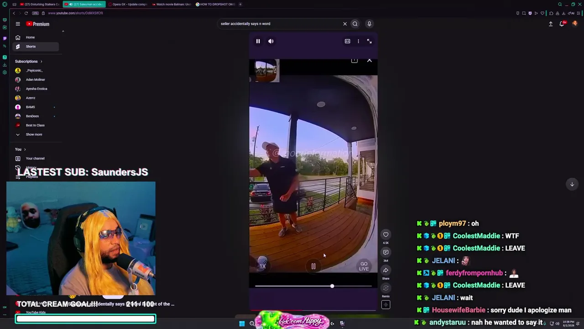Go to next Short with down arrow
Image resolution: width=584 pixels, height=329 pixels.
pos(572,184)
